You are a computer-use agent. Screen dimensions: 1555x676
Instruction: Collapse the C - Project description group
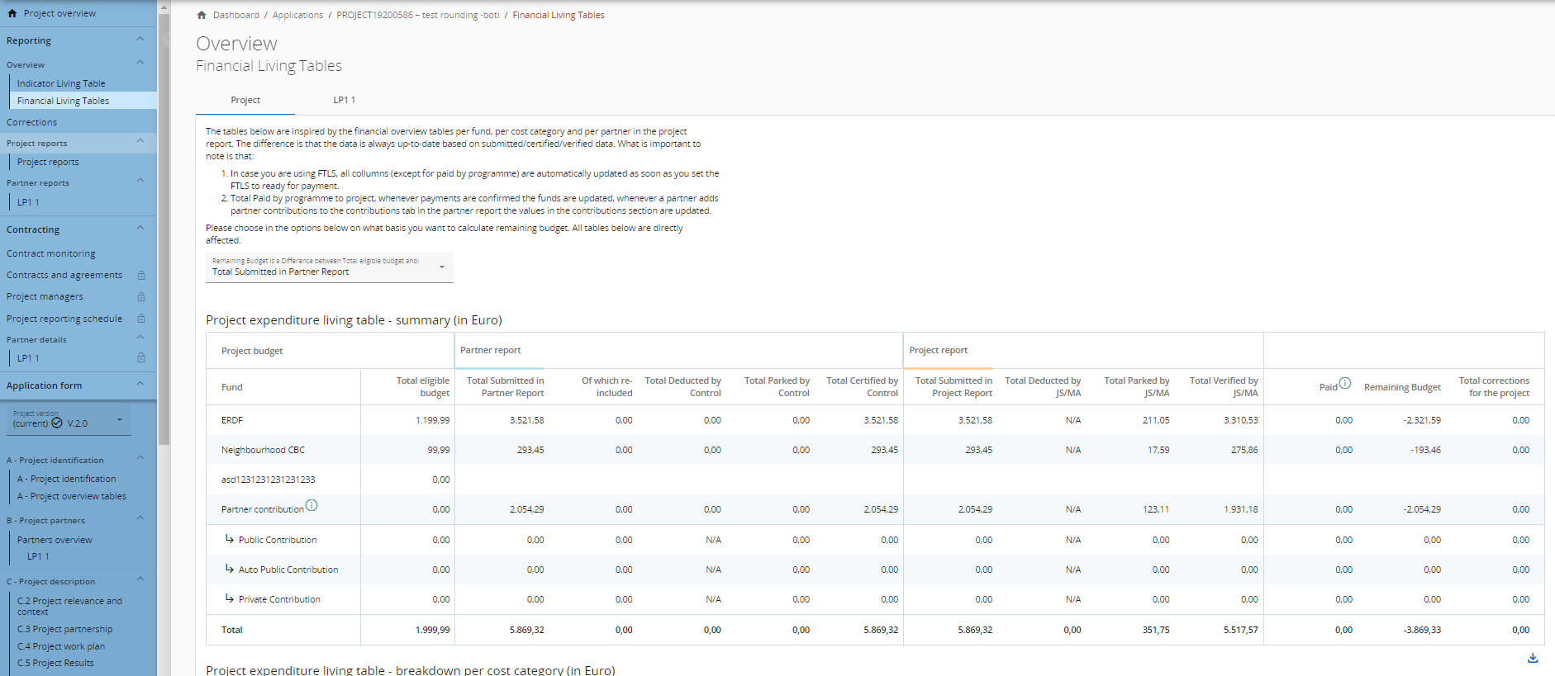click(140, 580)
